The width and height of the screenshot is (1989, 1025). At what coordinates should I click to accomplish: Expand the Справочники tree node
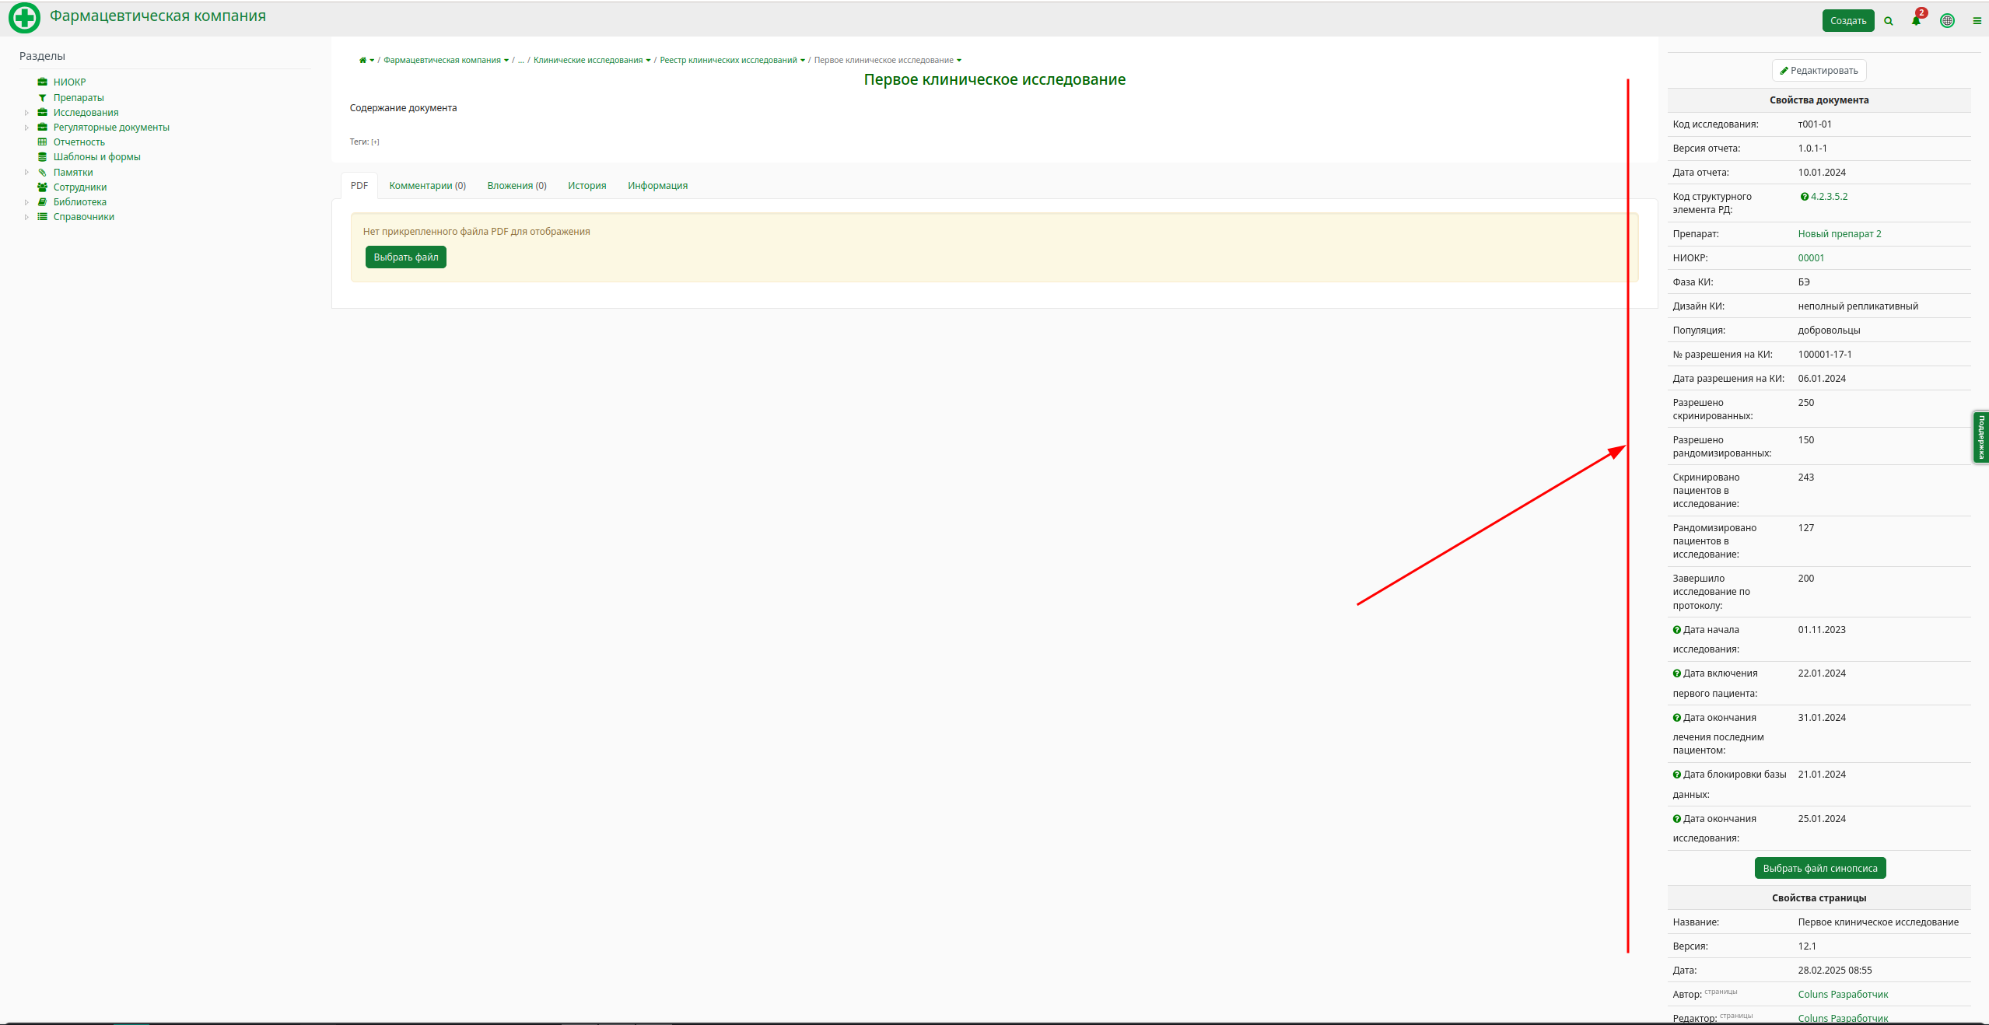tap(26, 217)
